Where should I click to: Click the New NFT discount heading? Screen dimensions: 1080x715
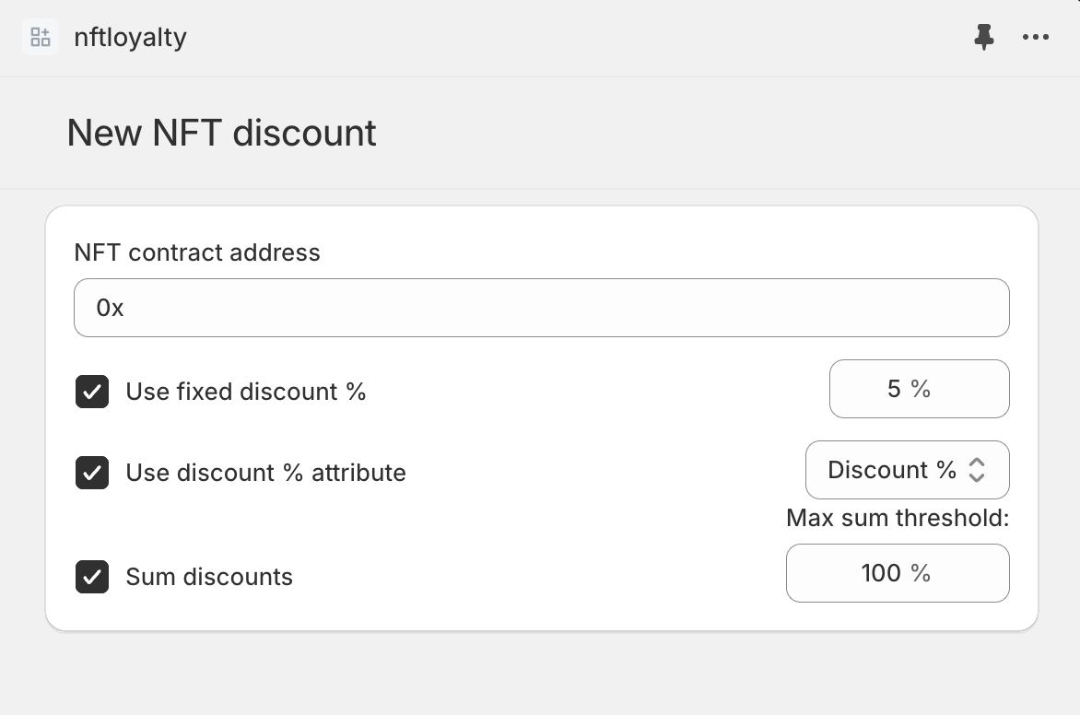222,133
